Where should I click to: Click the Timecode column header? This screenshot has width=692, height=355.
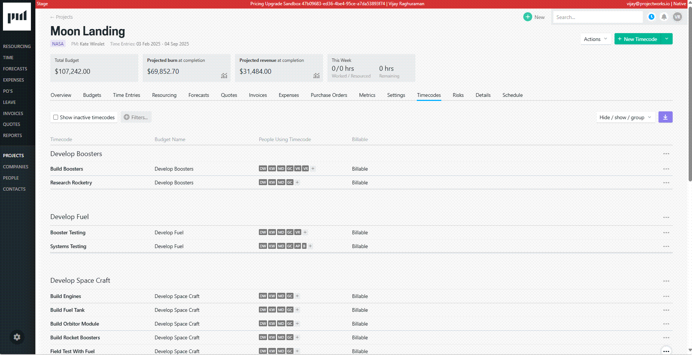coord(61,139)
